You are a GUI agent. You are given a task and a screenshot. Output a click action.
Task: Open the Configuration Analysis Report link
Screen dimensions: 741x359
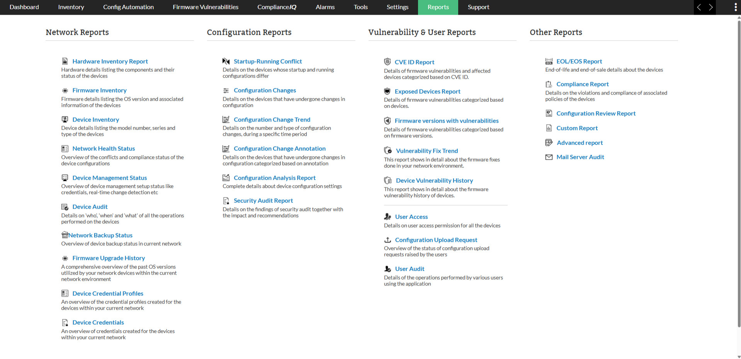[275, 178]
